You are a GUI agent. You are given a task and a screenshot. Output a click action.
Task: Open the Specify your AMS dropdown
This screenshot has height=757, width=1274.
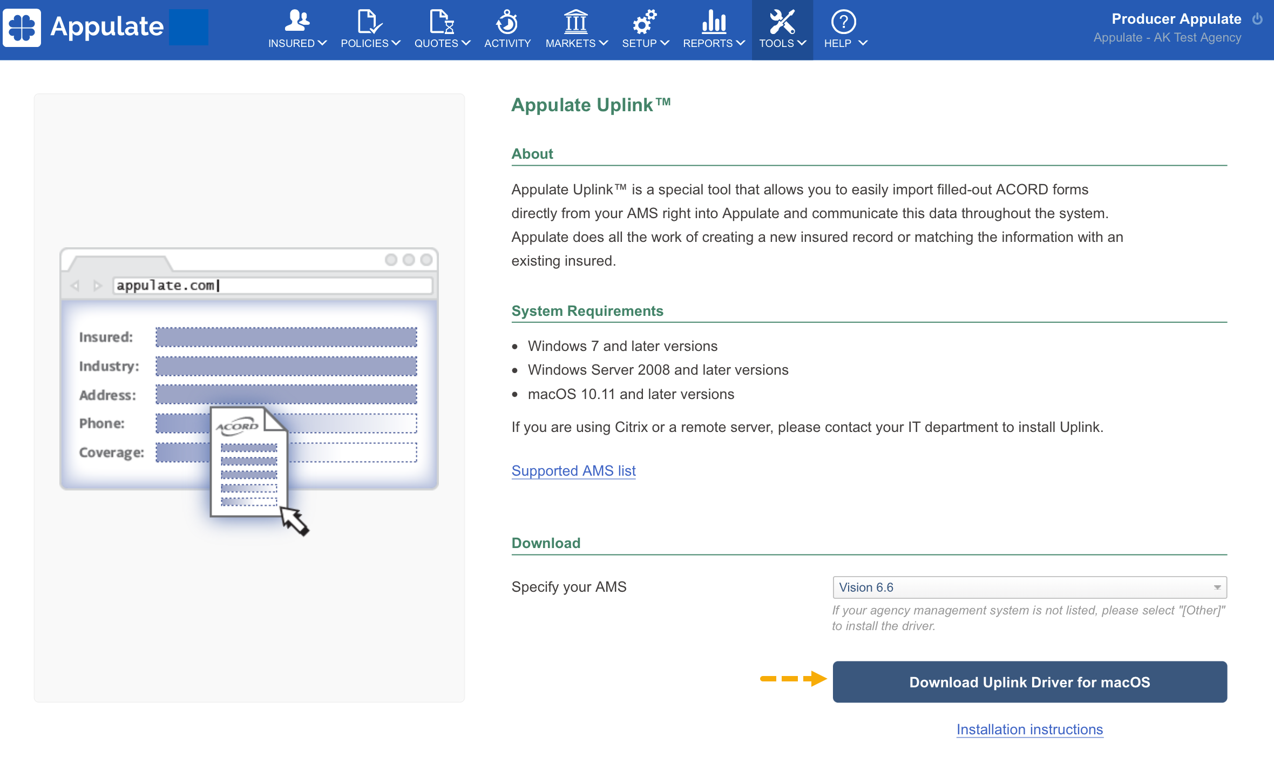click(x=1029, y=587)
